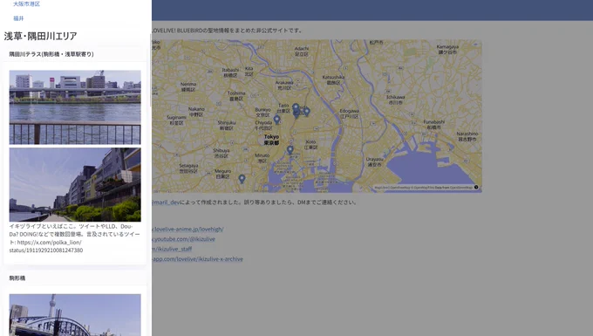Click the rightmost pin in Taito cluster

point(307,111)
